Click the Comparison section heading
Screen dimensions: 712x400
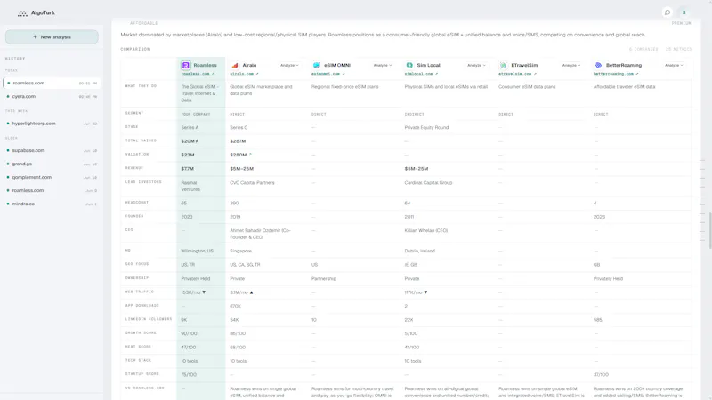click(135, 49)
